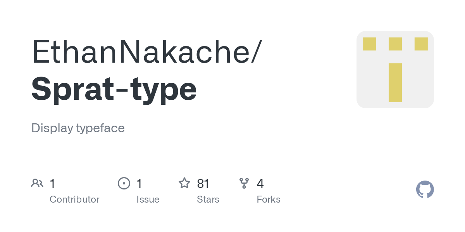Click the yellow vertical bar in avatar
465x232 pixels.
coord(395,82)
